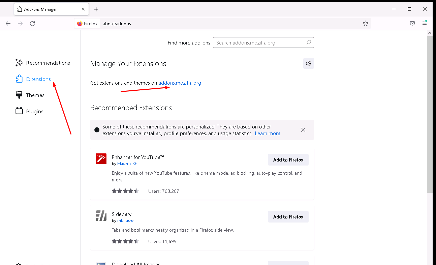Add Sidebery to Firefox

tap(288, 217)
